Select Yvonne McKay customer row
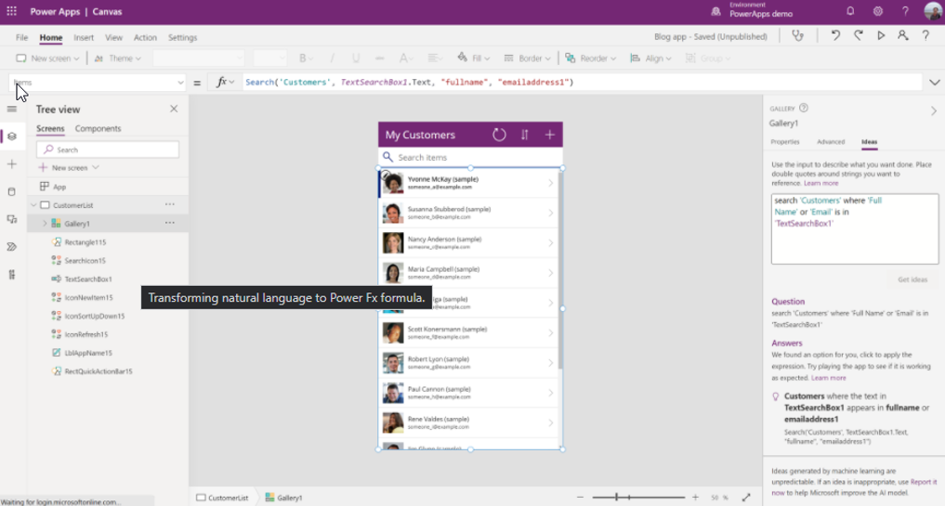Viewport: 945px width, 506px height. point(468,183)
